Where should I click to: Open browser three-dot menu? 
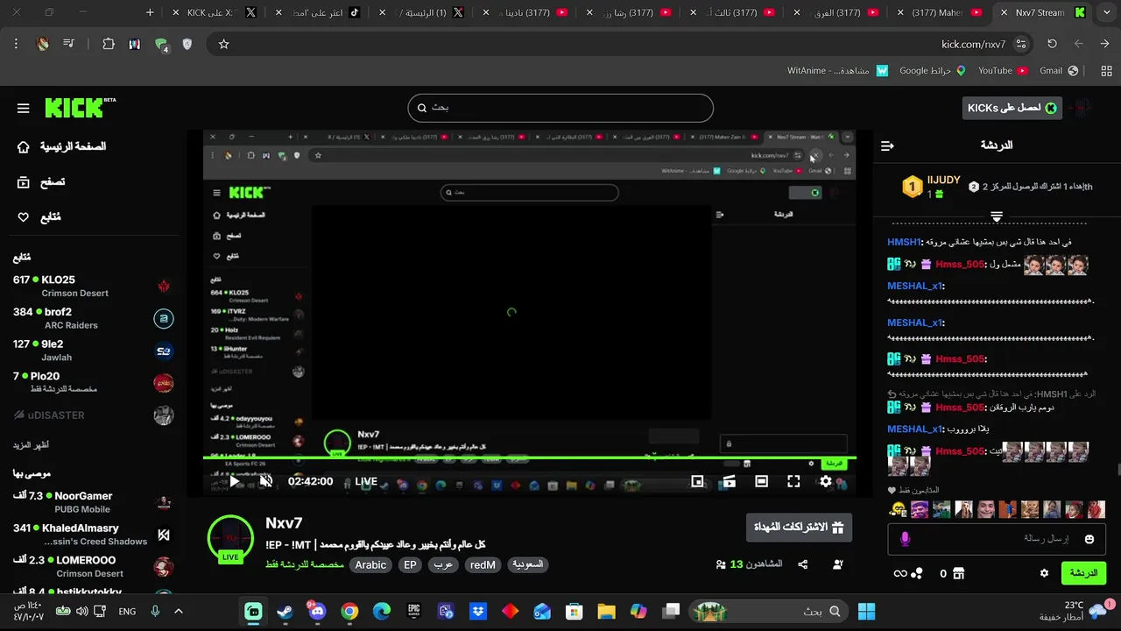tap(16, 44)
